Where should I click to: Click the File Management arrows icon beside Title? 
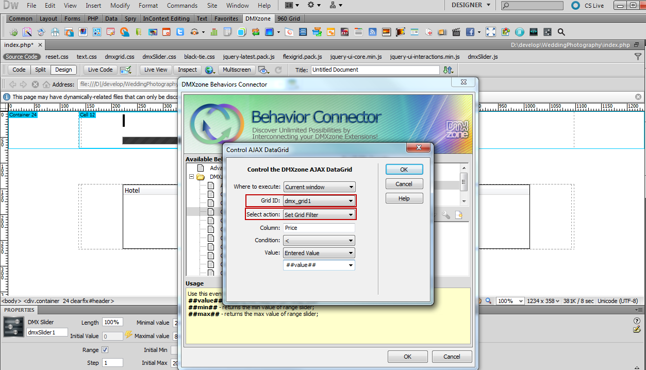click(448, 70)
